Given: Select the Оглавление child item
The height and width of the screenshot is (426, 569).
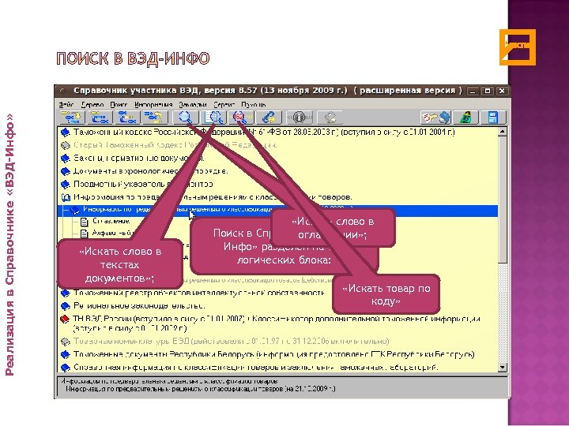Looking at the screenshot, I should pyautogui.click(x=111, y=222).
